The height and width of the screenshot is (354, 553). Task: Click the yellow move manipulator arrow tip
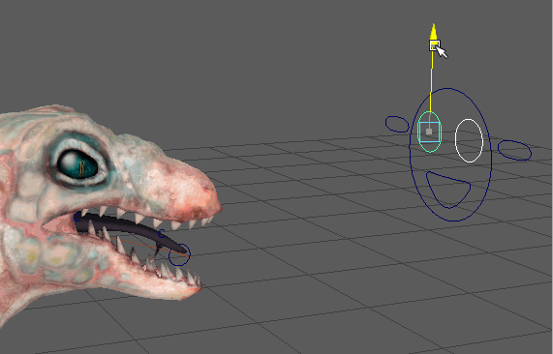click(434, 31)
